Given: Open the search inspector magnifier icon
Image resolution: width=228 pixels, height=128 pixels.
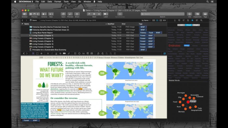Looking at the screenshot, I should [x=201, y=20].
